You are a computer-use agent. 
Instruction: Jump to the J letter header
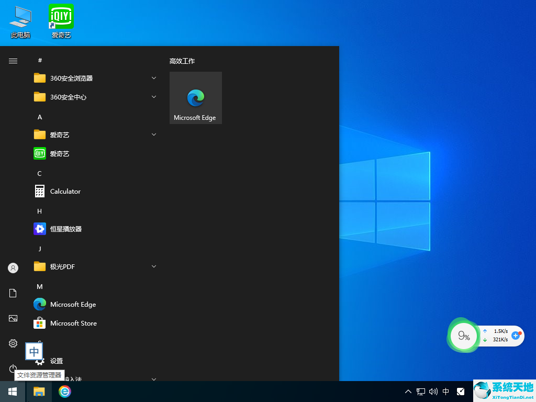[x=40, y=249]
